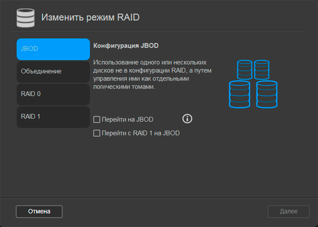Tick the Перейти с RAID 1 на JBOD checkbox
318x227 pixels.
(96, 133)
